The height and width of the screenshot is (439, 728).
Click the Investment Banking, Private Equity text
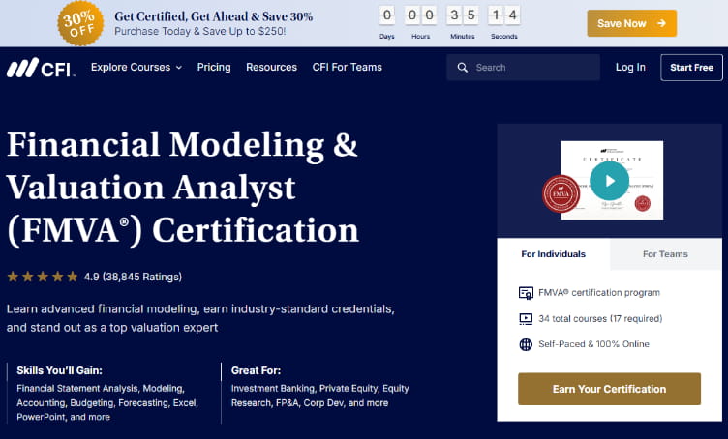[319, 395]
